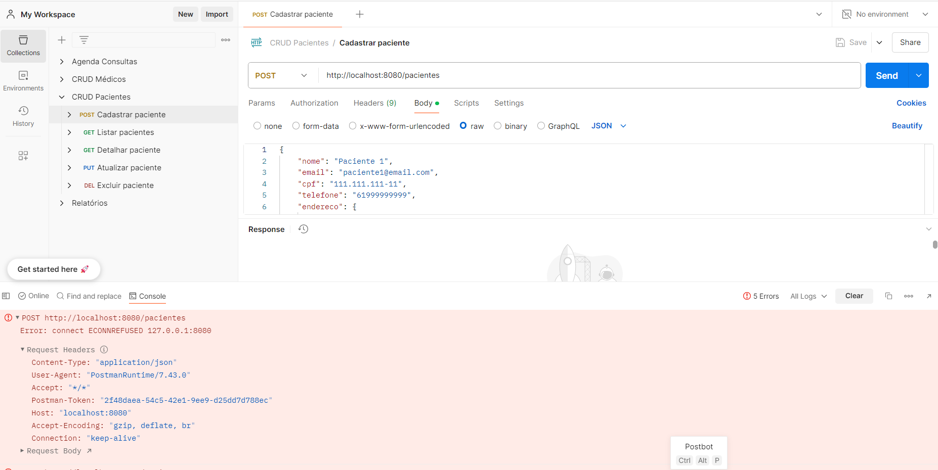This screenshot has height=470, width=938.
Task: Click the response history icon
Action: pos(303,229)
